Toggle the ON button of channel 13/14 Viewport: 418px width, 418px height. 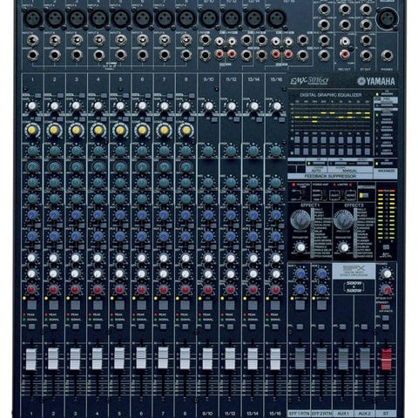coord(253,305)
